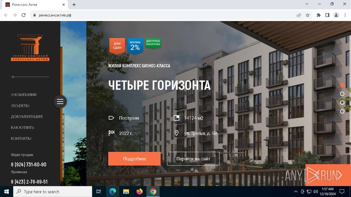Open the round hamburger menu button
This screenshot has width=351, height=197.
pyautogui.click(x=60, y=102)
